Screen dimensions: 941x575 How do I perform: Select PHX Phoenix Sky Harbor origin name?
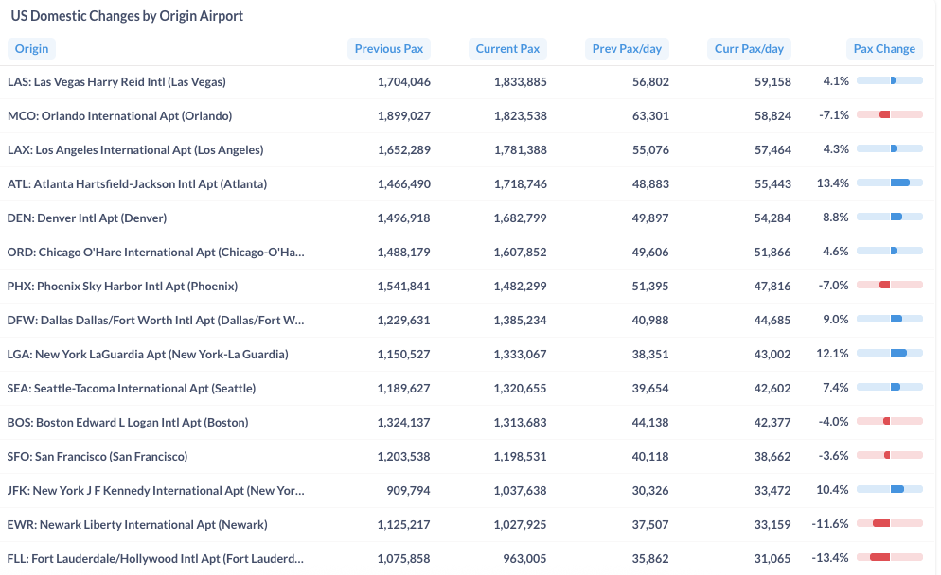(x=122, y=287)
